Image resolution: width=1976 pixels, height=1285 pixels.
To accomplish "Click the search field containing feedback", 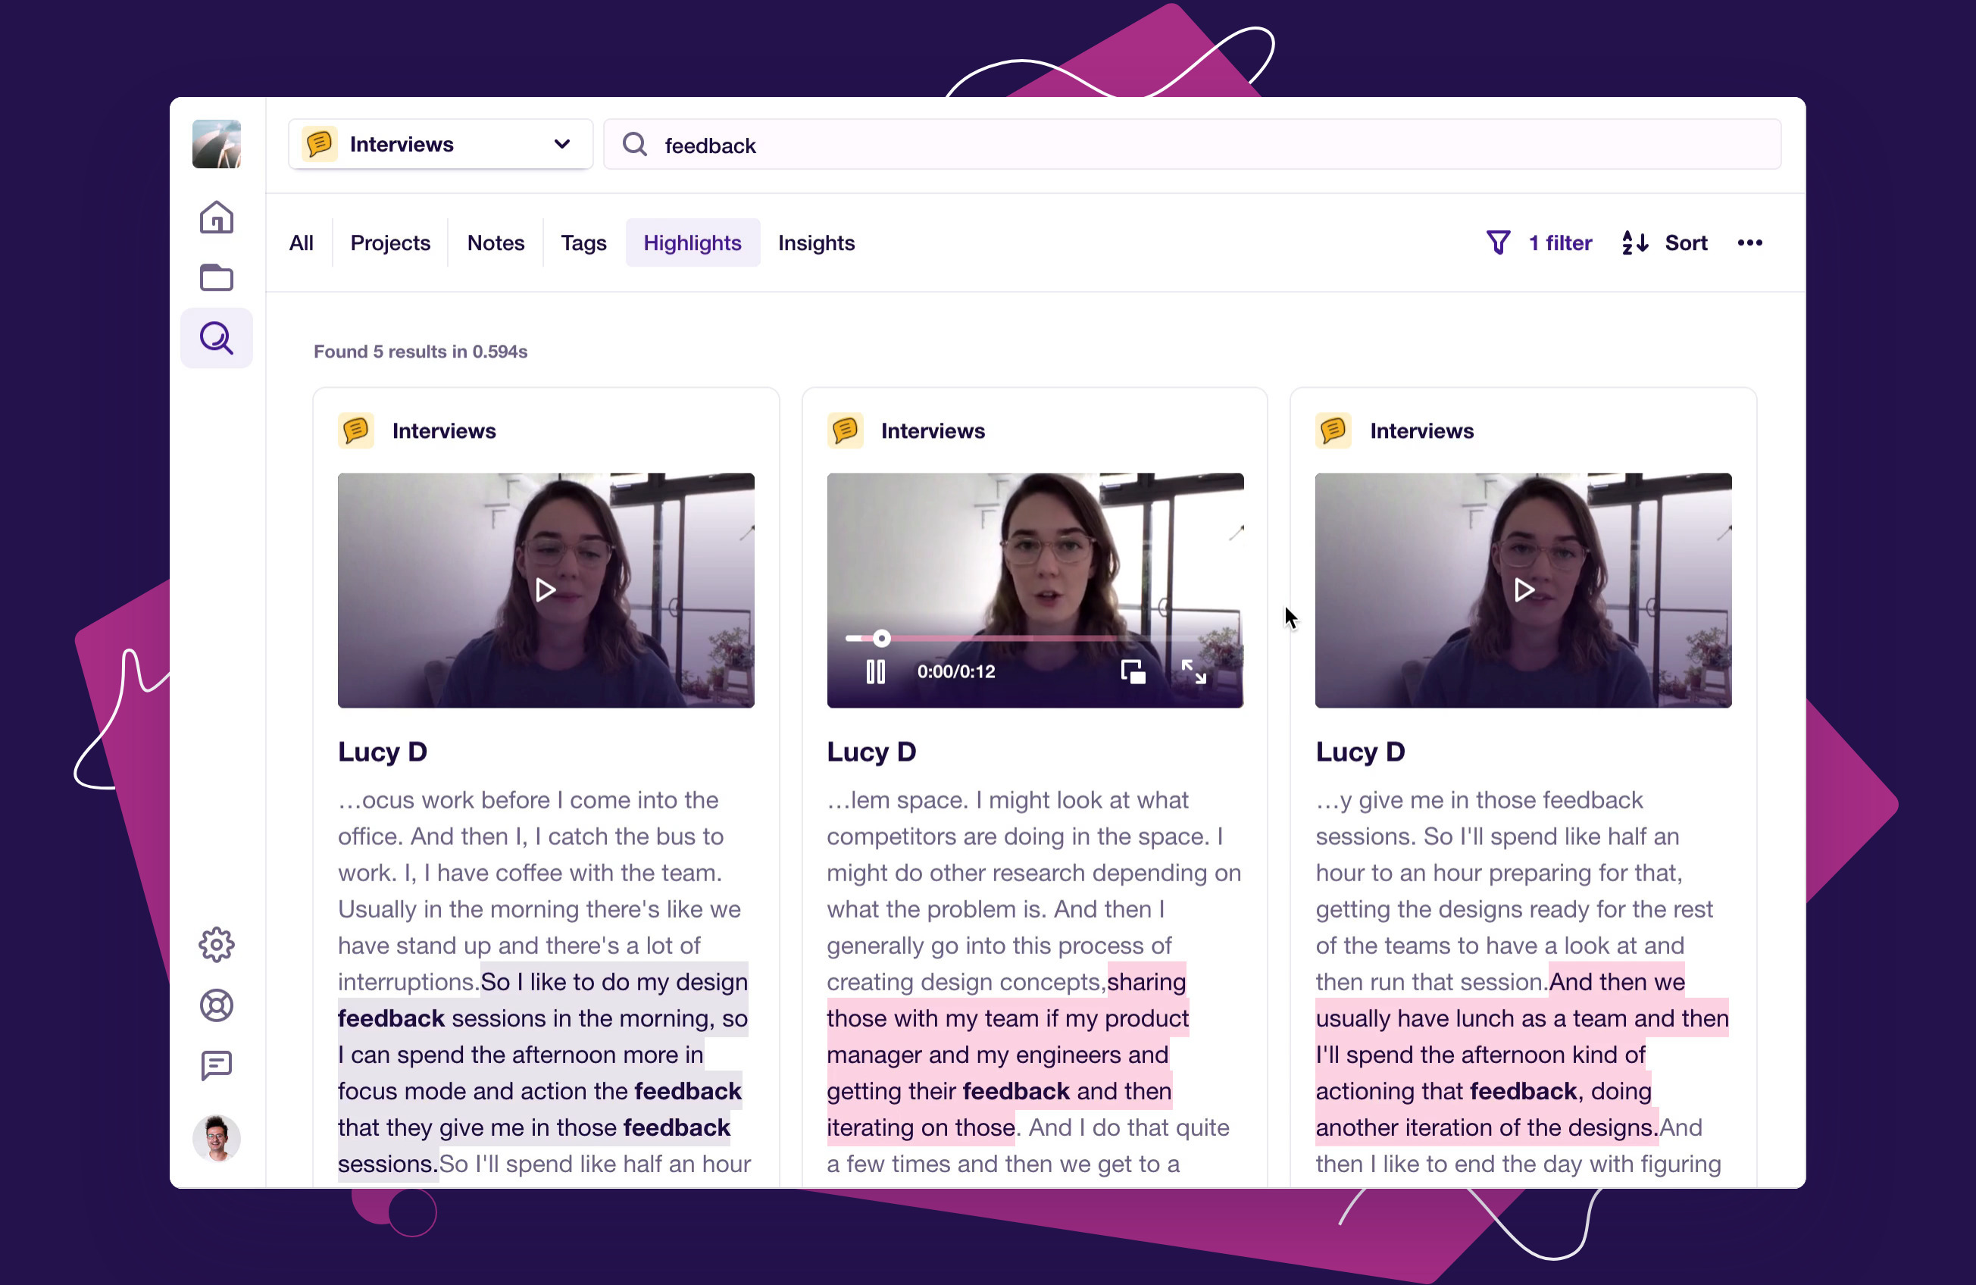I will [1191, 145].
